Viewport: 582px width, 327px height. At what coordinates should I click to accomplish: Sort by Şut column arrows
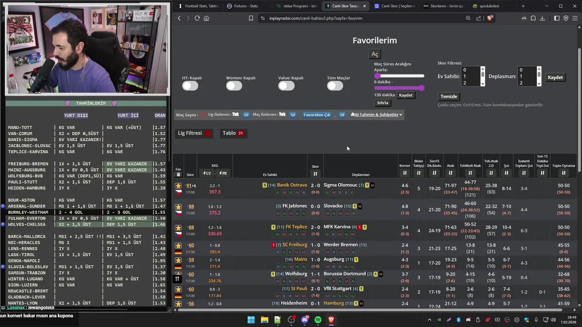click(x=506, y=173)
